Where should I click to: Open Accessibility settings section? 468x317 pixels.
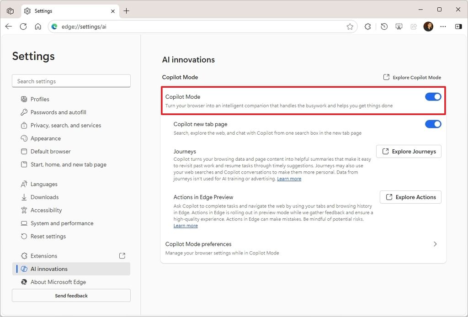71,210
